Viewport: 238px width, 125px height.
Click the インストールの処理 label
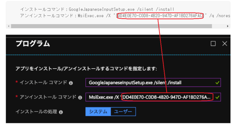coord(36,112)
